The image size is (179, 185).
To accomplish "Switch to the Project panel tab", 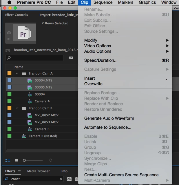I will click(59, 15).
